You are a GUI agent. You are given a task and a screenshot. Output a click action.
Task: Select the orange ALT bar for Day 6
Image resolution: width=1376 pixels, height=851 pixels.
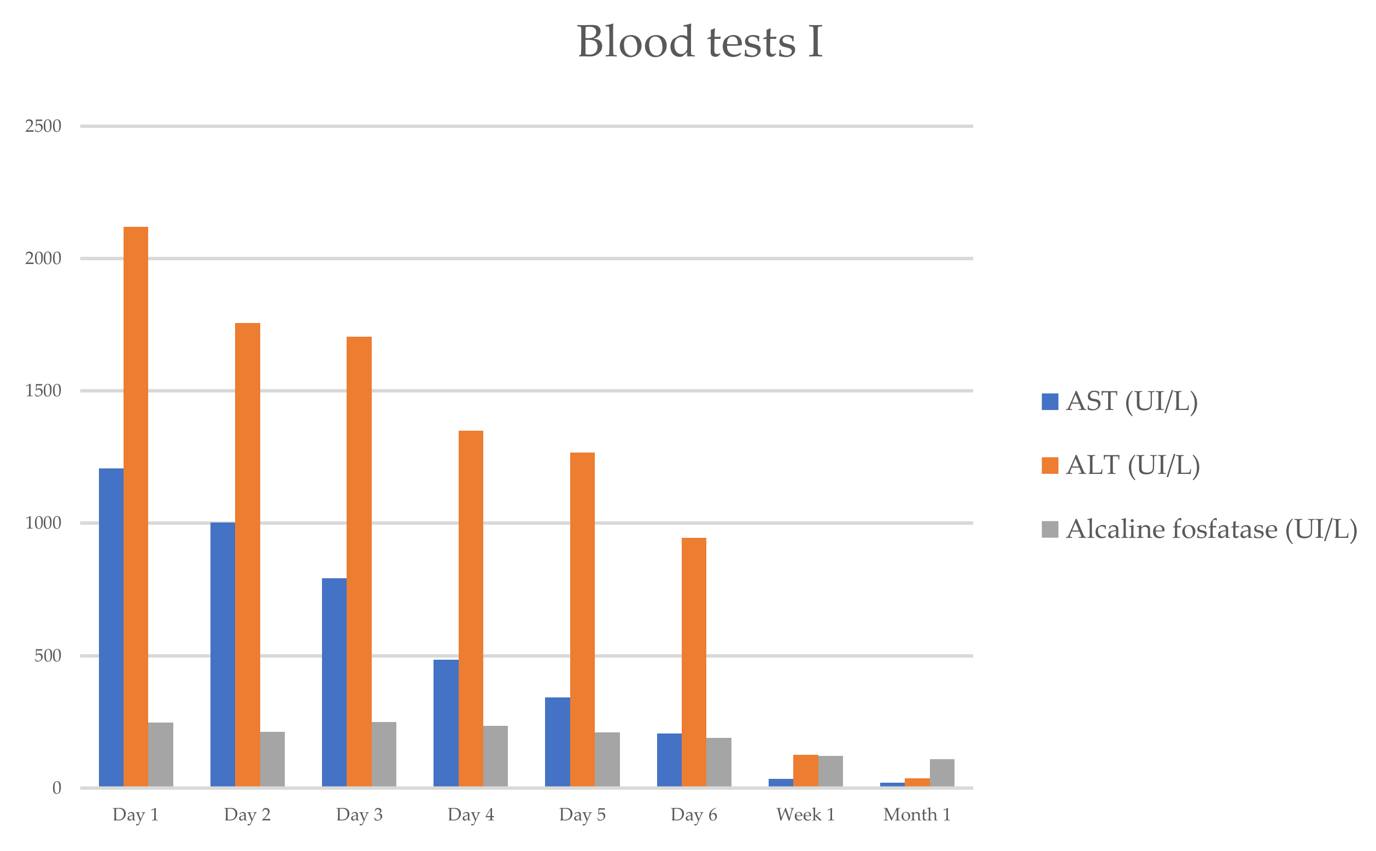tap(693, 662)
